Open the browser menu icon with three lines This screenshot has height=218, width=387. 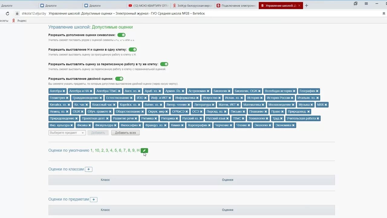click(366, 4)
